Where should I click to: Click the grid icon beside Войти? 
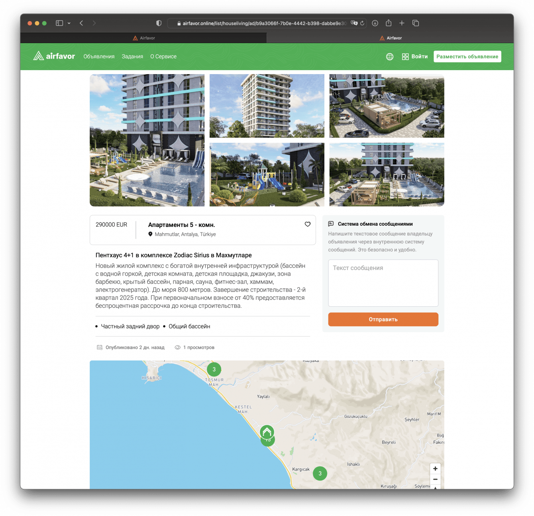click(x=405, y=57)
